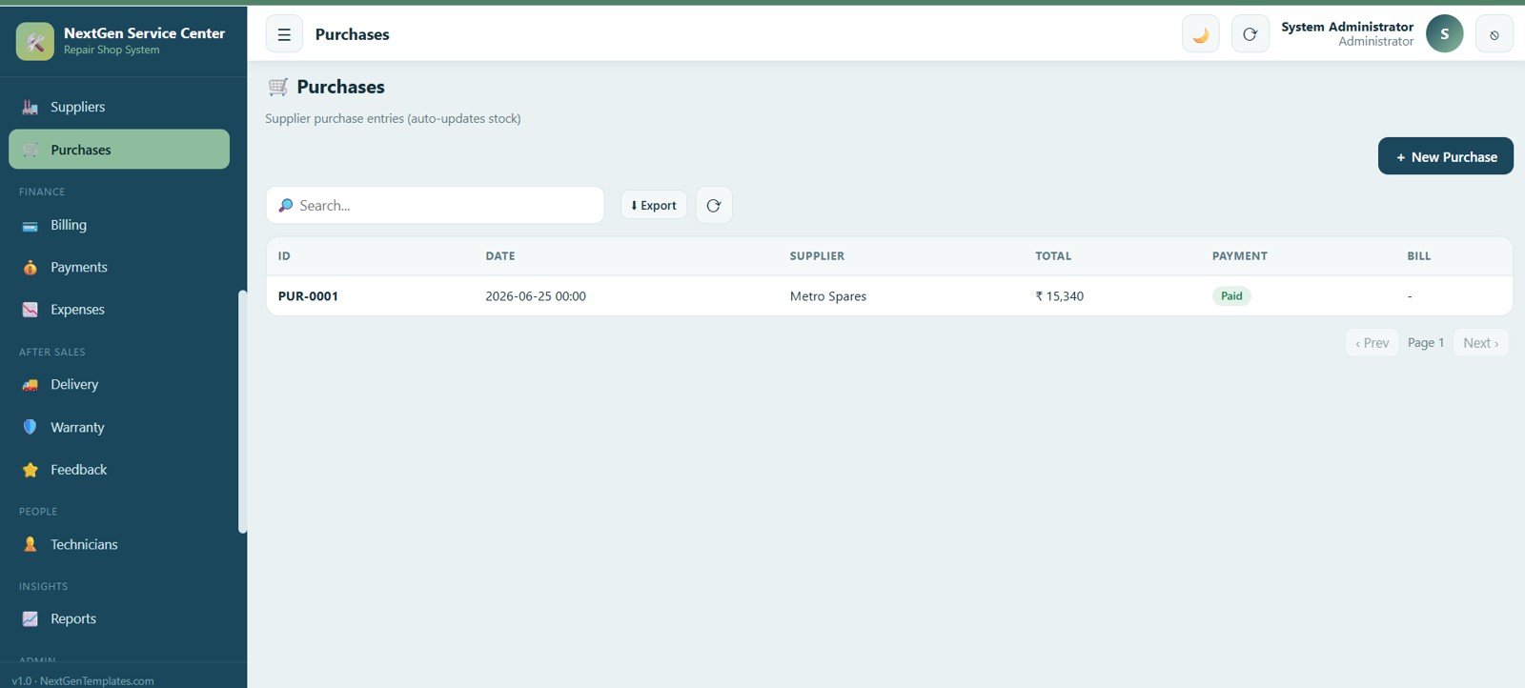The image size is (1525, 688).
Task: Click the TOTAL column header
Action: click(x=1053, y=256)
